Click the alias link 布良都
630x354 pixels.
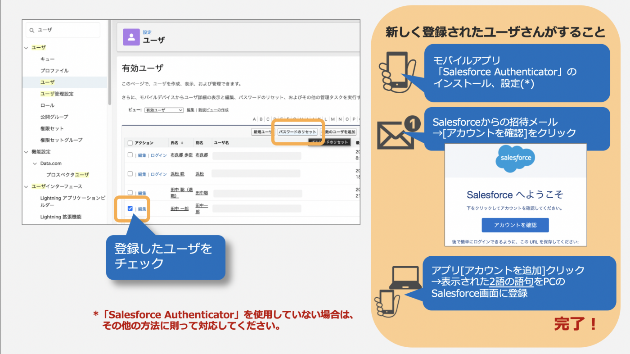pyautogui.click(x=202, y=155)
